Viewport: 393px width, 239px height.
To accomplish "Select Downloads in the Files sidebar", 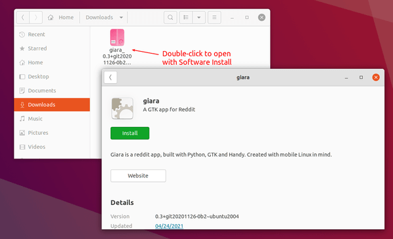I will click(52, 105).
